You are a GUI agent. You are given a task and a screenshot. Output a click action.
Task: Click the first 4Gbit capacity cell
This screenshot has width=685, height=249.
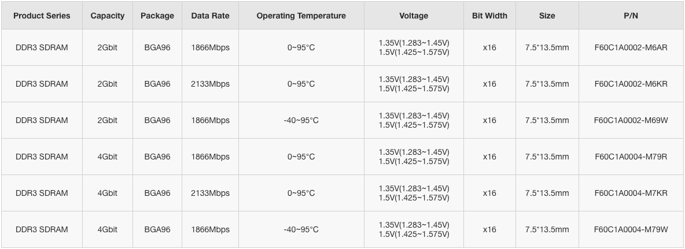[108, 157]
